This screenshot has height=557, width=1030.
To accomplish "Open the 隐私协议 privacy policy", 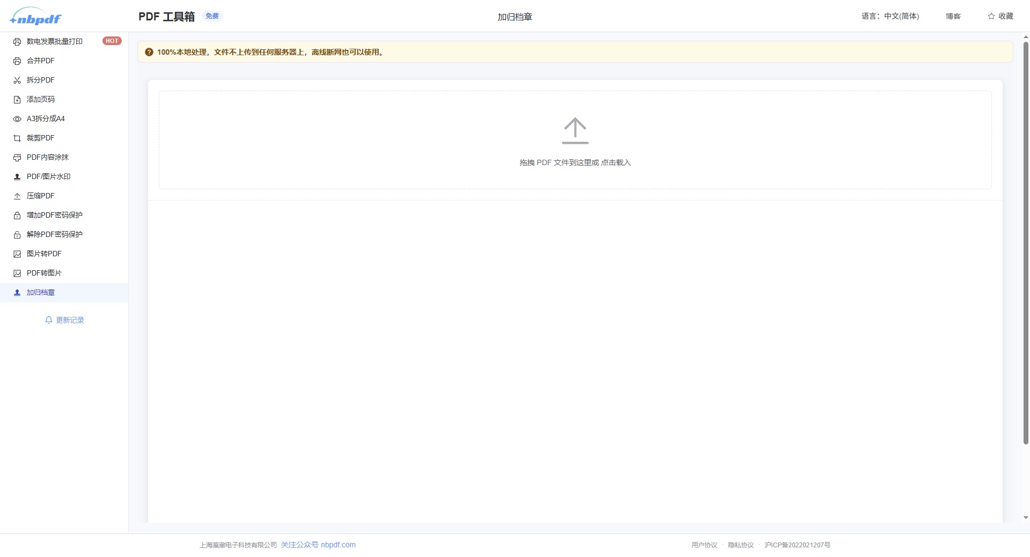I will 741,545.
